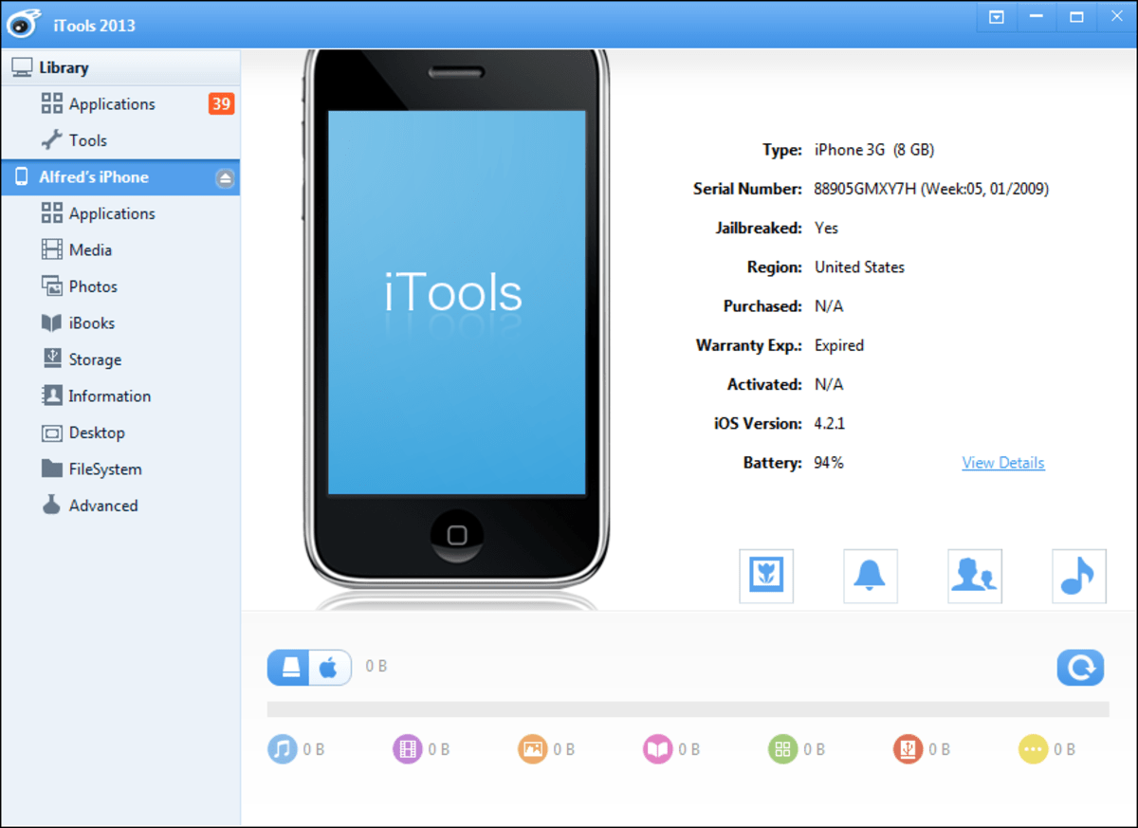This screenshot has height=828, width=1138.
Task: Open the wallpaper picture icon button
Action: (x=766, y=576)
